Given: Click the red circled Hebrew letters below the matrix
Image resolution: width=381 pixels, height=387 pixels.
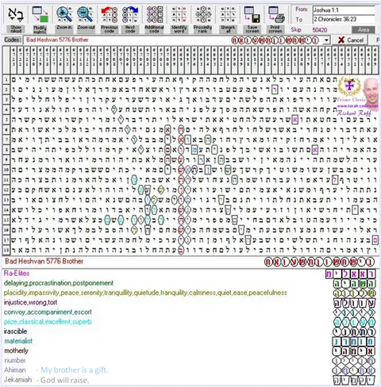Looking at the screenshot, I should coord(319,262).
